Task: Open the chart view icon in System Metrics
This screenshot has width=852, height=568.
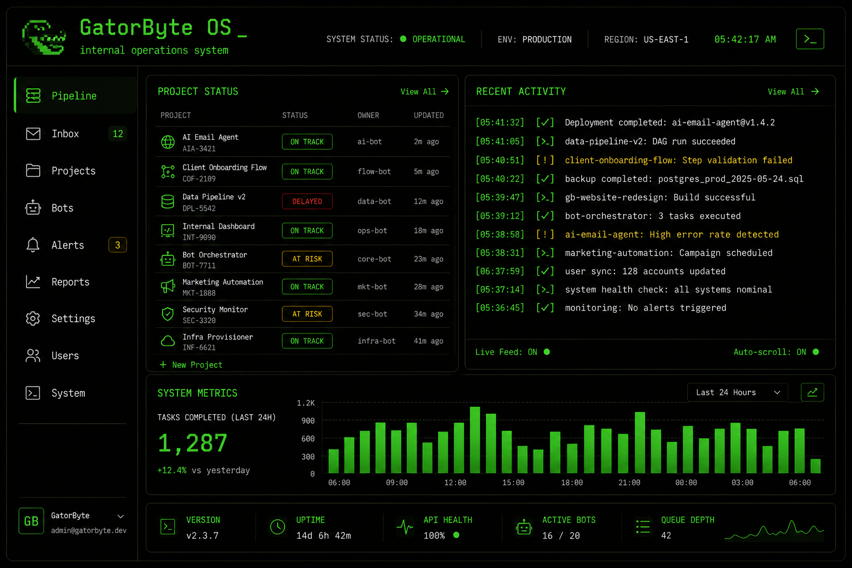Action: point(813,392)
